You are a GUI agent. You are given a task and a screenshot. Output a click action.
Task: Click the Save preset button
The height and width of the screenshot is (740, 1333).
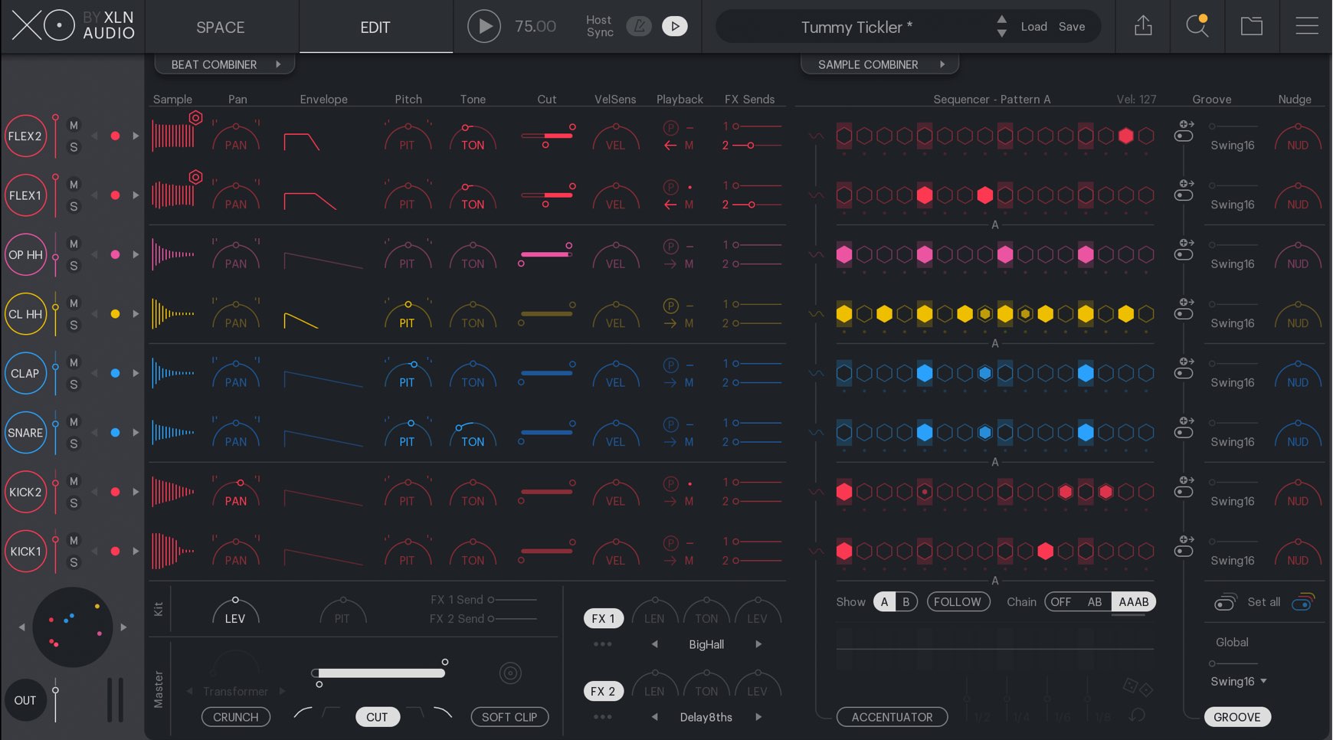point(1072,26)
